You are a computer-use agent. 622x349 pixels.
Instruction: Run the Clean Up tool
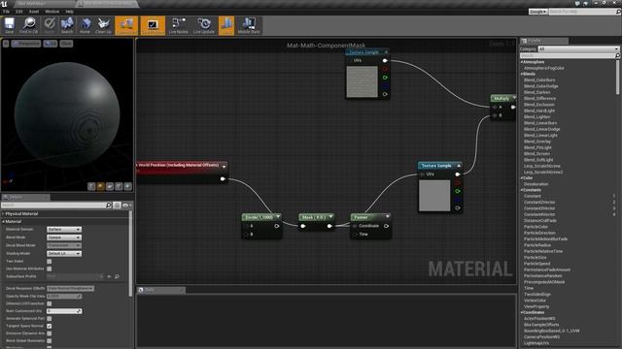104,25
